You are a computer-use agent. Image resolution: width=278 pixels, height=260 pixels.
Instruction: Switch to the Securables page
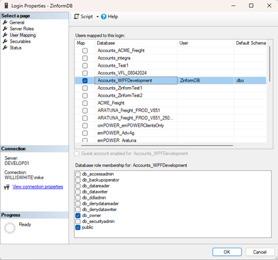click(20, 42)
